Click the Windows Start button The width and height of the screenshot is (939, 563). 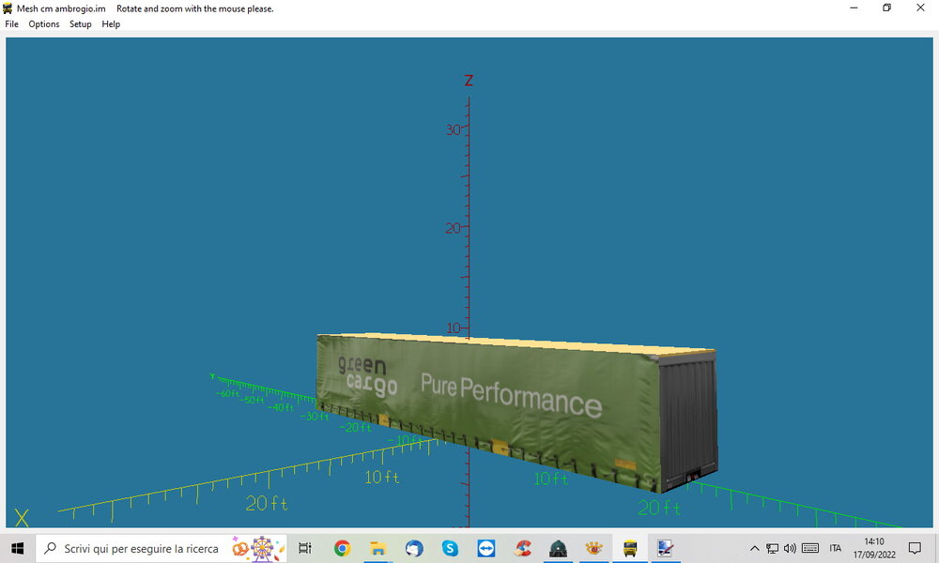click(17, 548)
